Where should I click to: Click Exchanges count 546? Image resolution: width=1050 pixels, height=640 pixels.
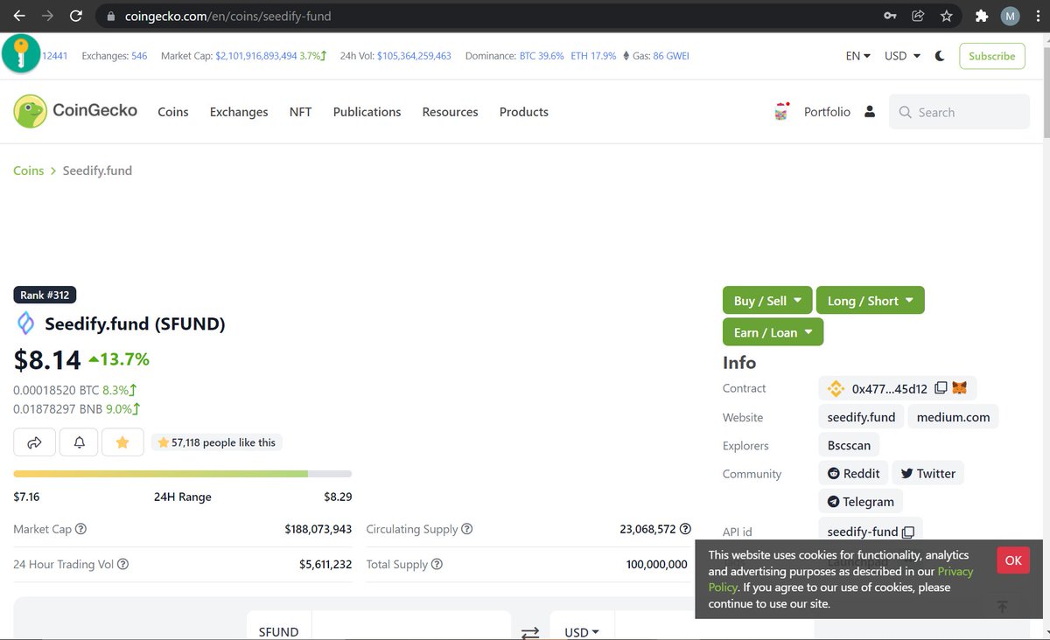tap(139, 56)
